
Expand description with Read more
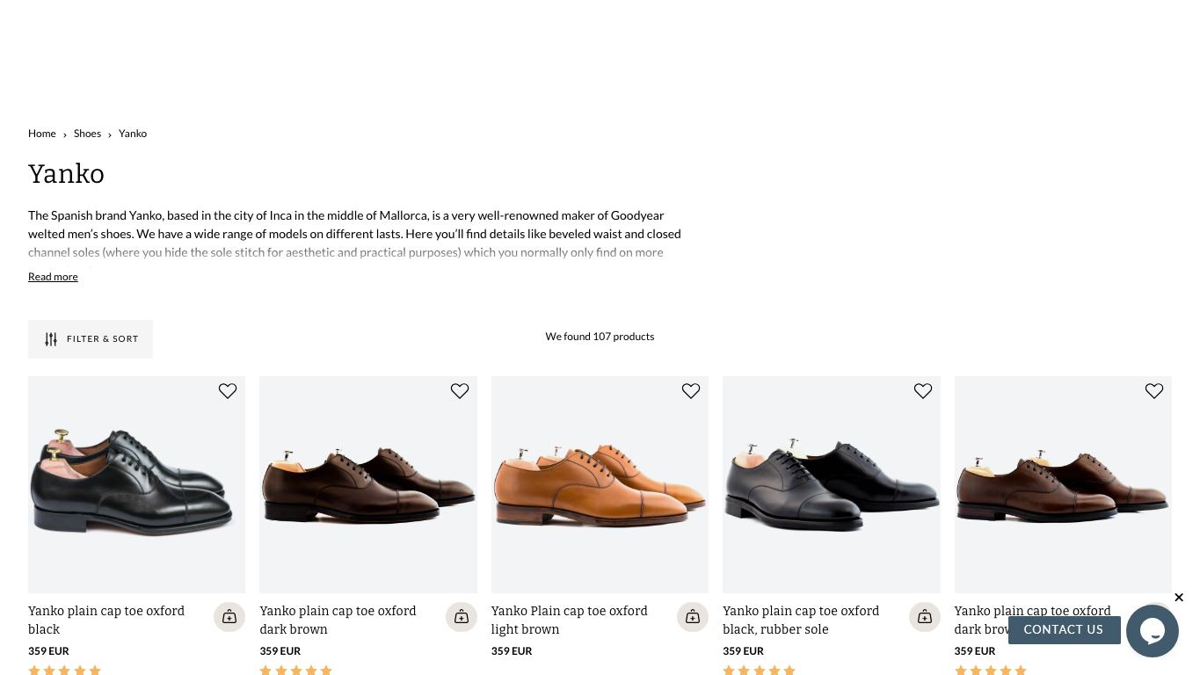point(53,277)
